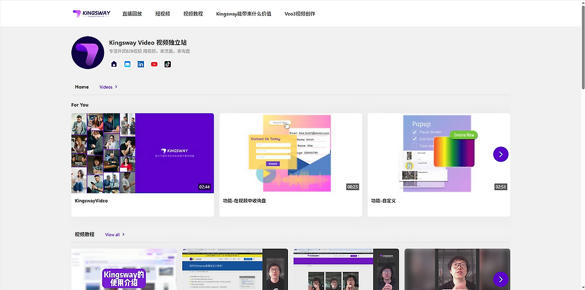585x290 pixels.
Task: Open the home icon under channel name
Action: pos(114,64)
